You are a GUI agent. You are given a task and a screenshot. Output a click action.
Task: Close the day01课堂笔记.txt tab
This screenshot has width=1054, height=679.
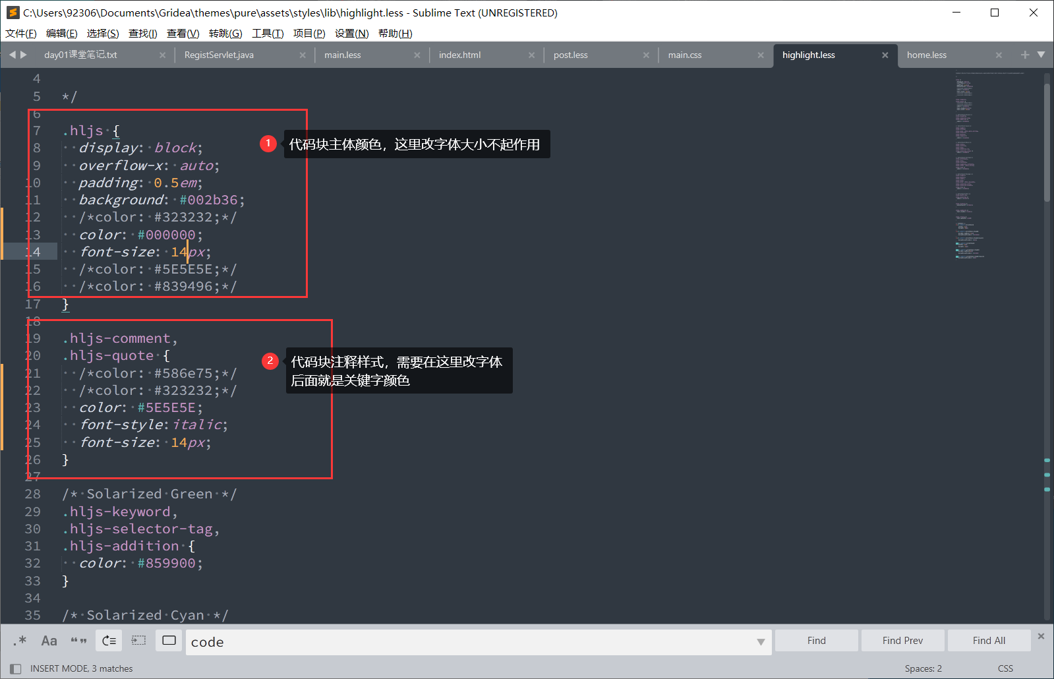(x=163, y=55)
